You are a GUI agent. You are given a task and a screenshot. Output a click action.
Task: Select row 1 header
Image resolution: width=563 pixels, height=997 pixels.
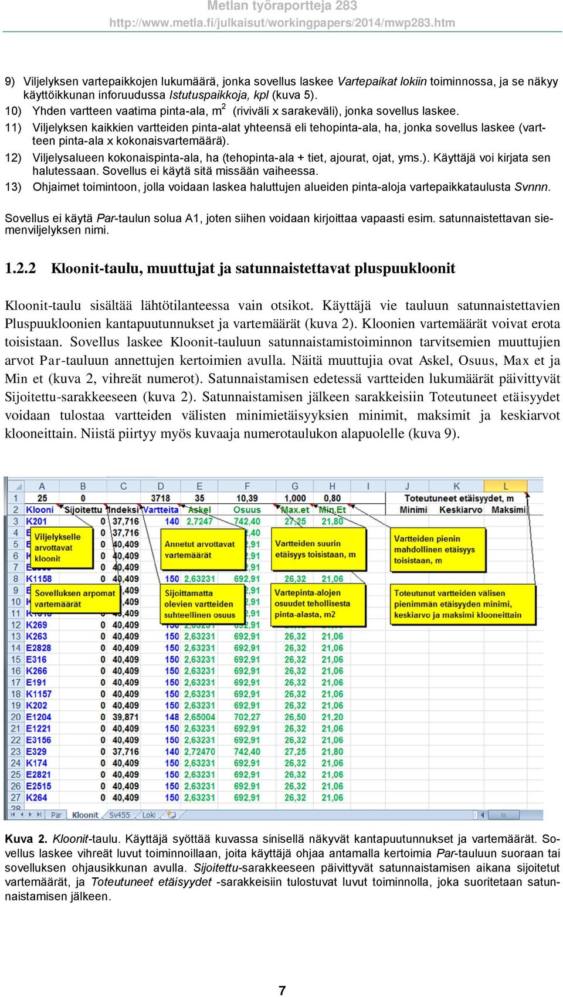15,498
